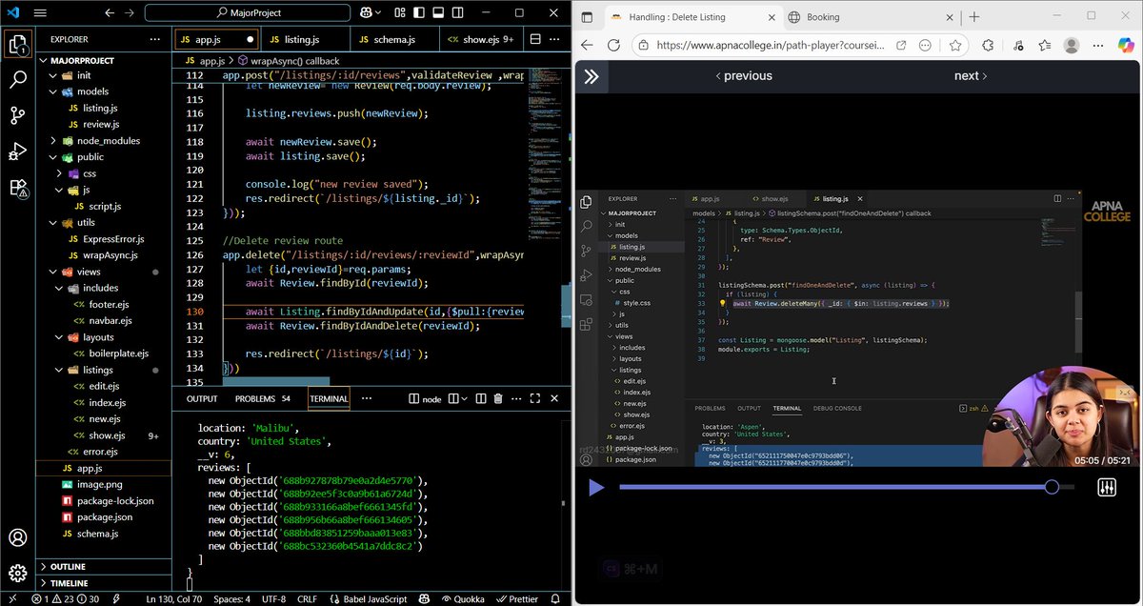This screenshot has width=1143, height=606.
Task: Click the video progress slider handle
Action: pyautogui.click(x=1052, y=487)
